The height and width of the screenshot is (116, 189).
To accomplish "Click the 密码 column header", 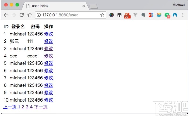I will point(35,27).
